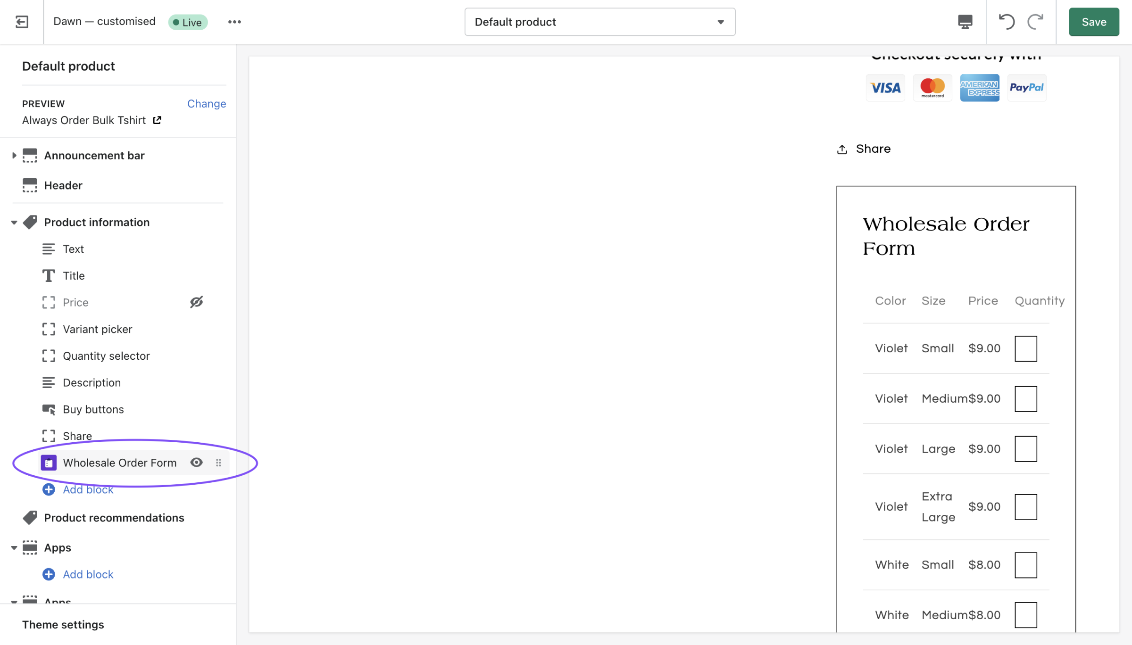Click the Visa payment icon
The image size is (1132, 645).
(x=885, y=88)
